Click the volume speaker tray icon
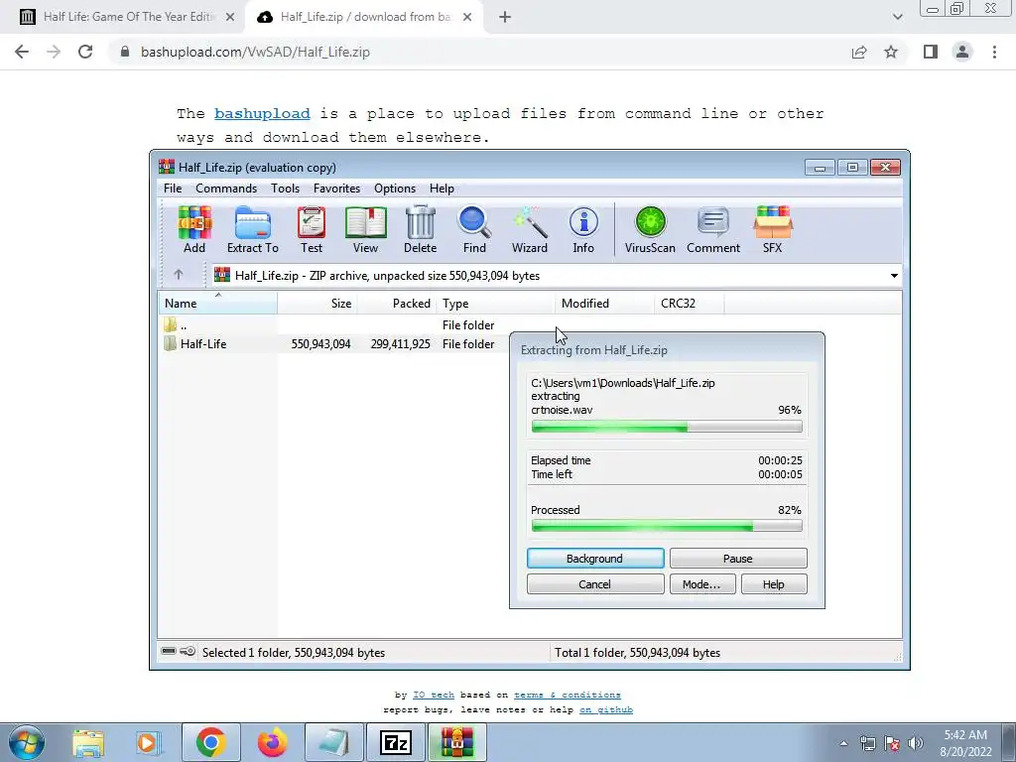 point(915,743)
